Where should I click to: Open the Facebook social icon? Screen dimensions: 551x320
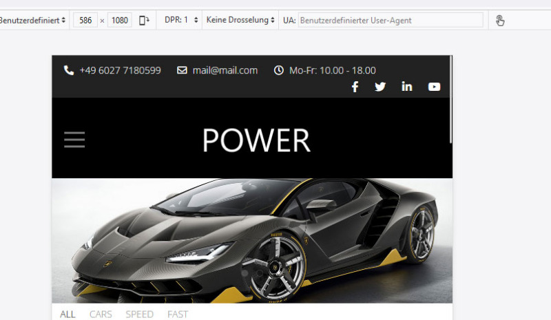pyautogui.click(x=355, y=87)
